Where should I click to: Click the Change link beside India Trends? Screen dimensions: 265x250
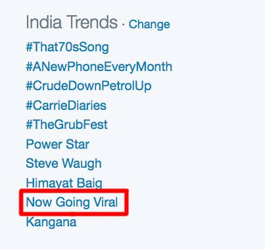click(x=149, y=24)
